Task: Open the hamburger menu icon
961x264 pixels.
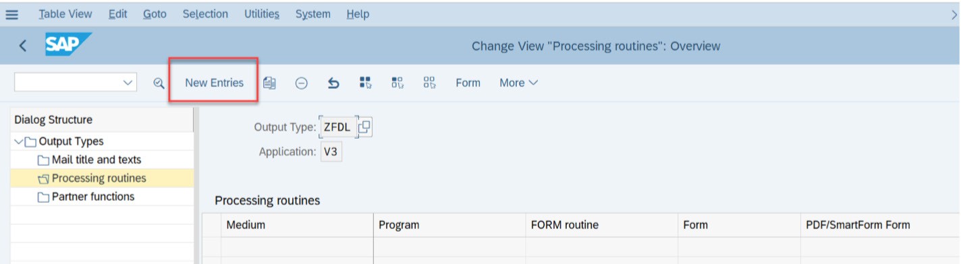Action: pyautogui.click(x=11, y=14)
